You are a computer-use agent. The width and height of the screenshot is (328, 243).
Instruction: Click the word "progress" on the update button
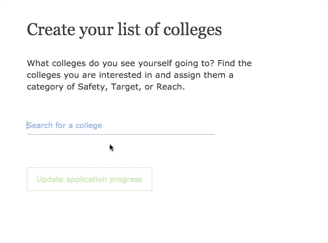click(x=125, y=179)
